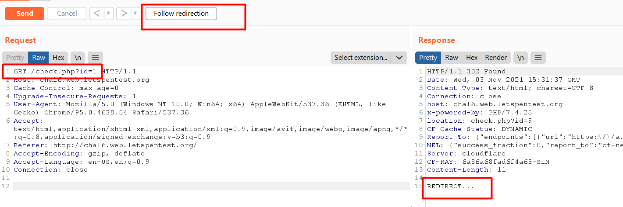This screenshot has height=207, width=623.
Task: Click Follow redirection button
Action: [x=181, y=14]
